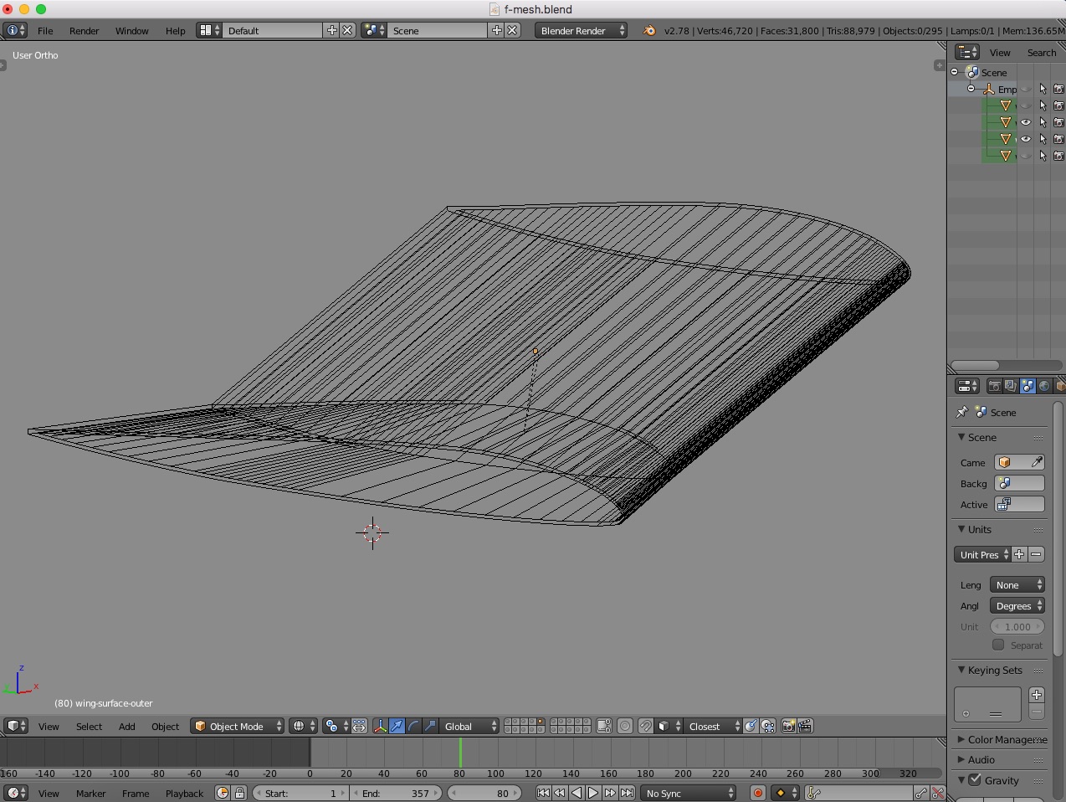Screen dimensions: 1066x802
Task: Open the Blender Render engine dropdown
Action: tap(581, 30)
